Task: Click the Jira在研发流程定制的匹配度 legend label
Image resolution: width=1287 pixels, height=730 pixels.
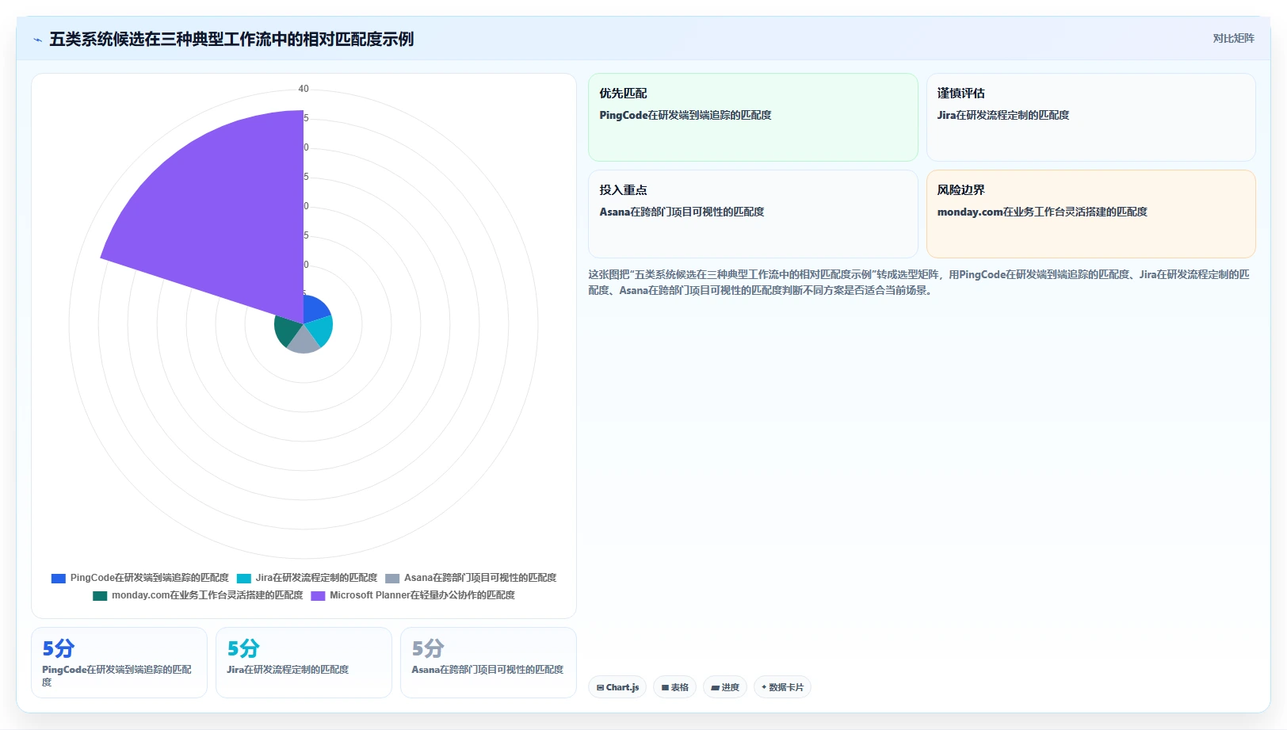Action: point(316,578)
